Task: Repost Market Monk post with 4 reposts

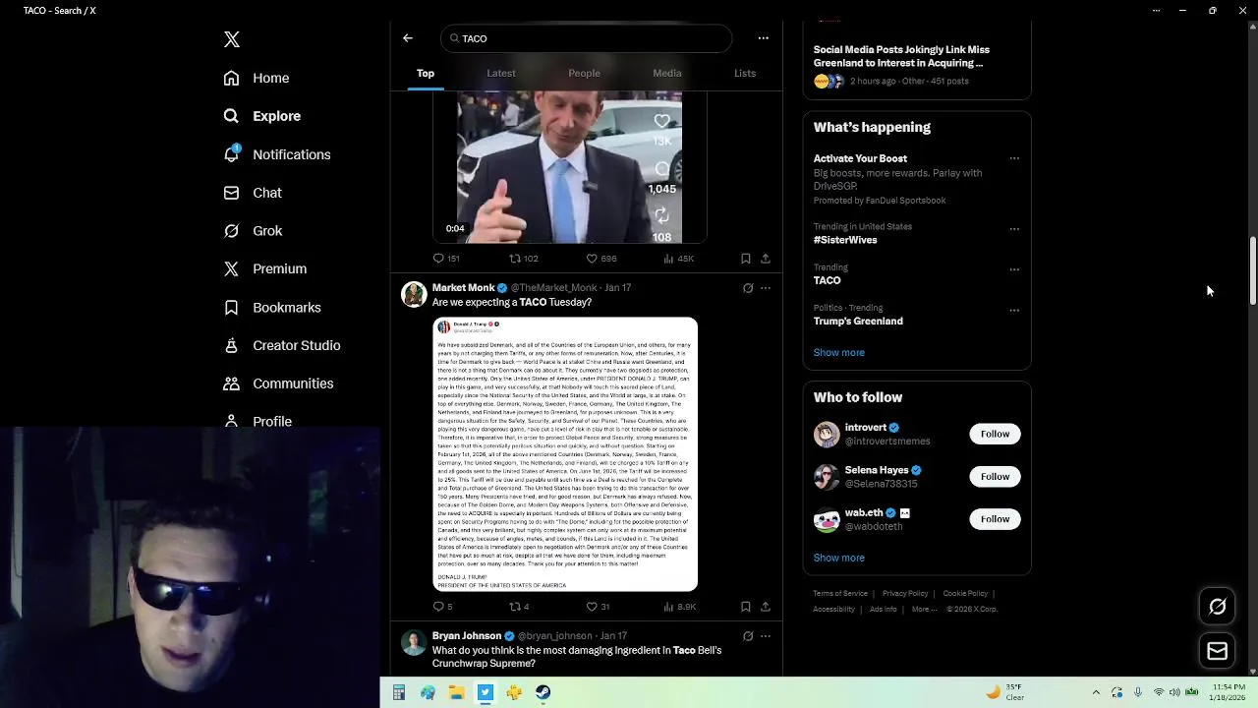Action: point(519,607)
